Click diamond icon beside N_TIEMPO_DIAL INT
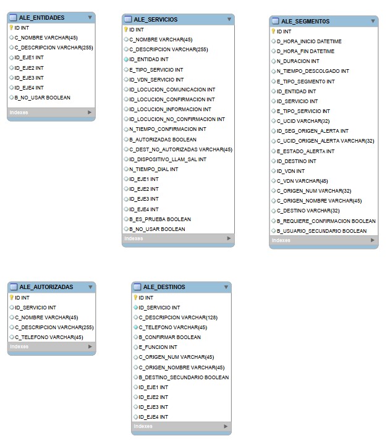The height and width of the screenshot is (441, 390). click(126, 169)
